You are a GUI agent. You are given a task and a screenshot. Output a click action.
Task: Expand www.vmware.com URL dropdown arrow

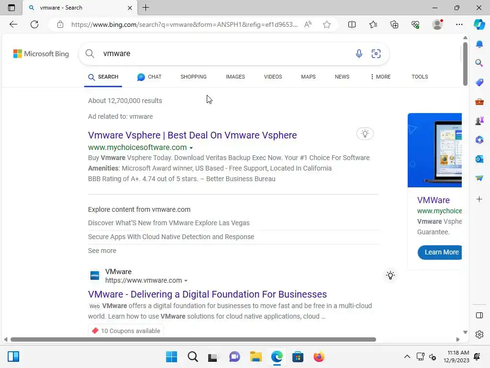[x=186, y=281]
